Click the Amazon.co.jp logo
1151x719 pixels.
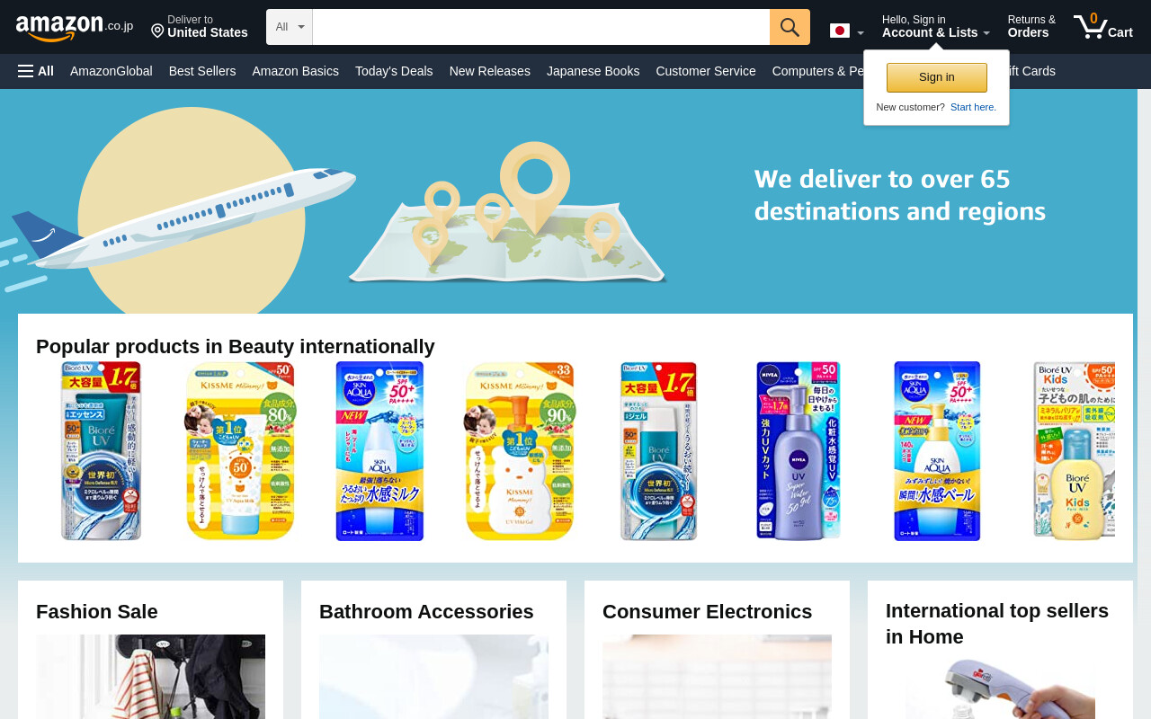75,27
